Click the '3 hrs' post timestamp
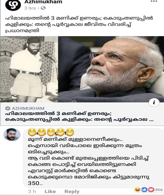 pyautogui.click(x=30, y=8)
